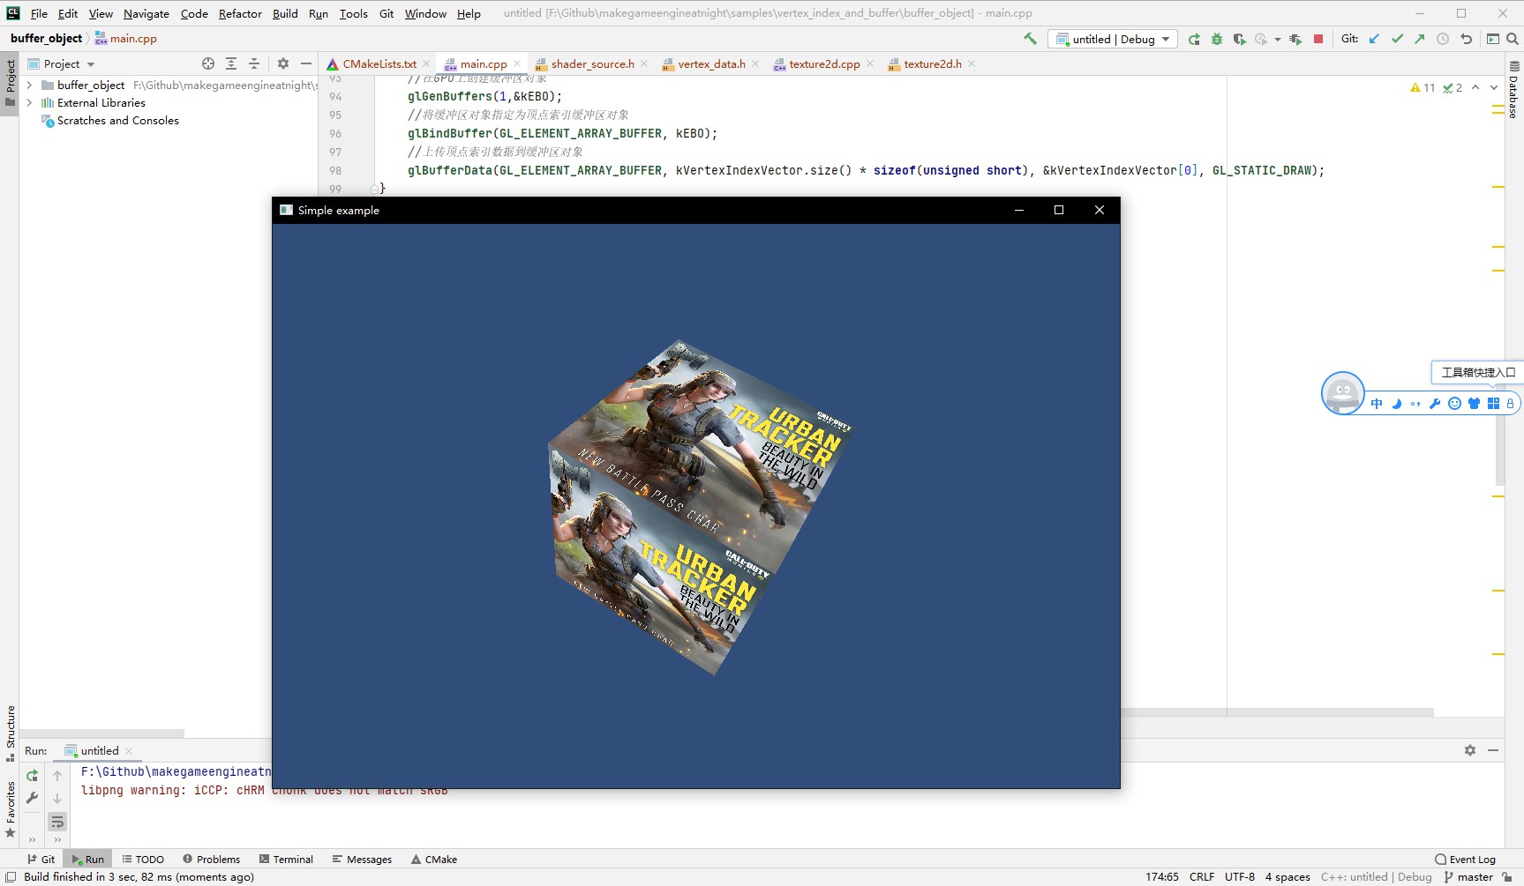Rollback changes with undo arrow
1524x886 pixels.
[1466, 39]
